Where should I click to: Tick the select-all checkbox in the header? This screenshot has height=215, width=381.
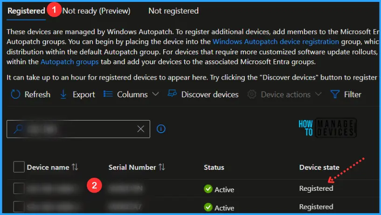(19, 167)
